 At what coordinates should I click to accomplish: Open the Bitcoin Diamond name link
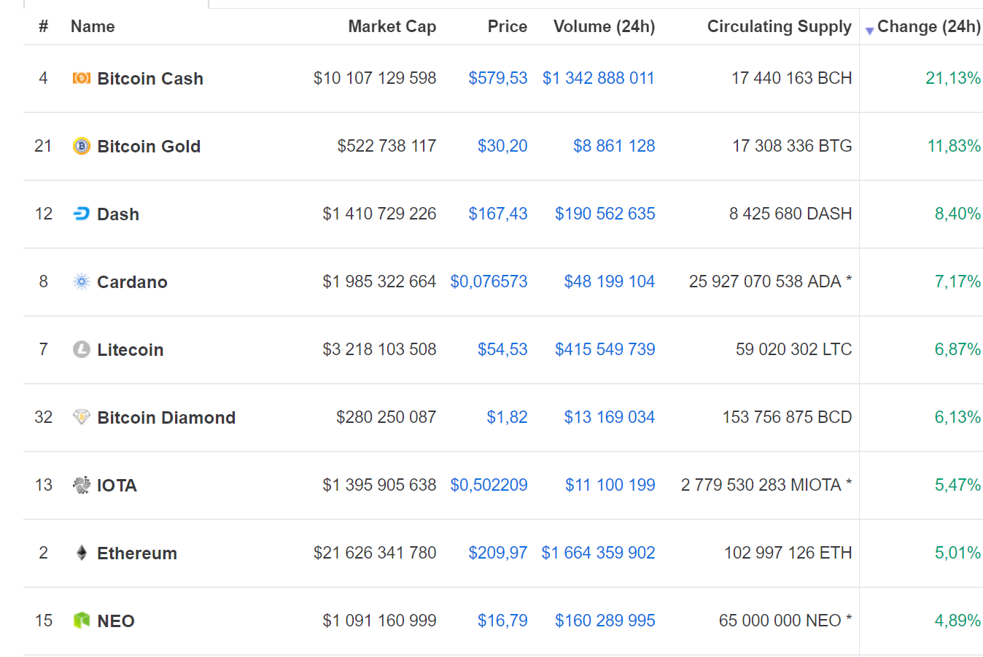pyautogui.click(x=166, y=417)
